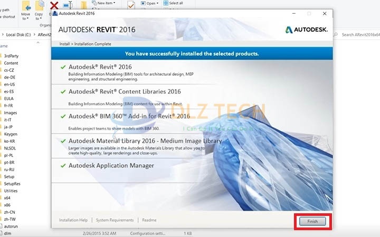Click the Select all ribbon option
The image size is (380, 237).
173,3
